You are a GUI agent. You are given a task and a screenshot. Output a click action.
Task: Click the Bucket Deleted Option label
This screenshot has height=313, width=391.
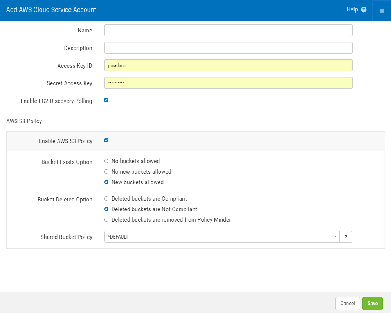coord(65,200)
